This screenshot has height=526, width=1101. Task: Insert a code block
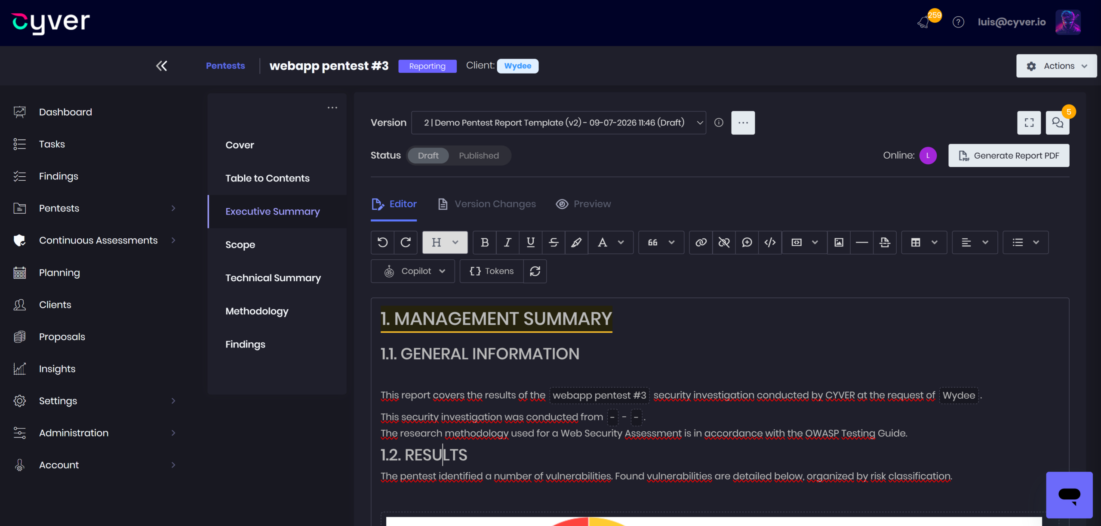click(x=770, y=243)
